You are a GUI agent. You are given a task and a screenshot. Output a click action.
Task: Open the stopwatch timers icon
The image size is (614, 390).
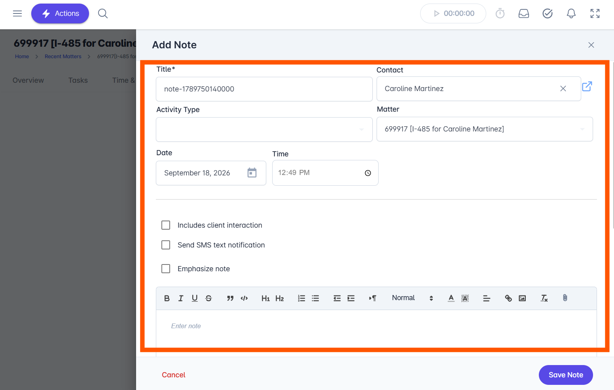(500, 13)
